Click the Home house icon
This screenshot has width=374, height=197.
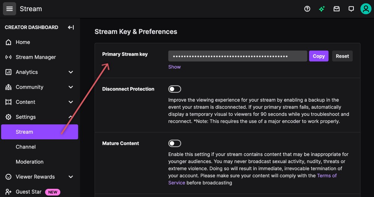[9, 42]
